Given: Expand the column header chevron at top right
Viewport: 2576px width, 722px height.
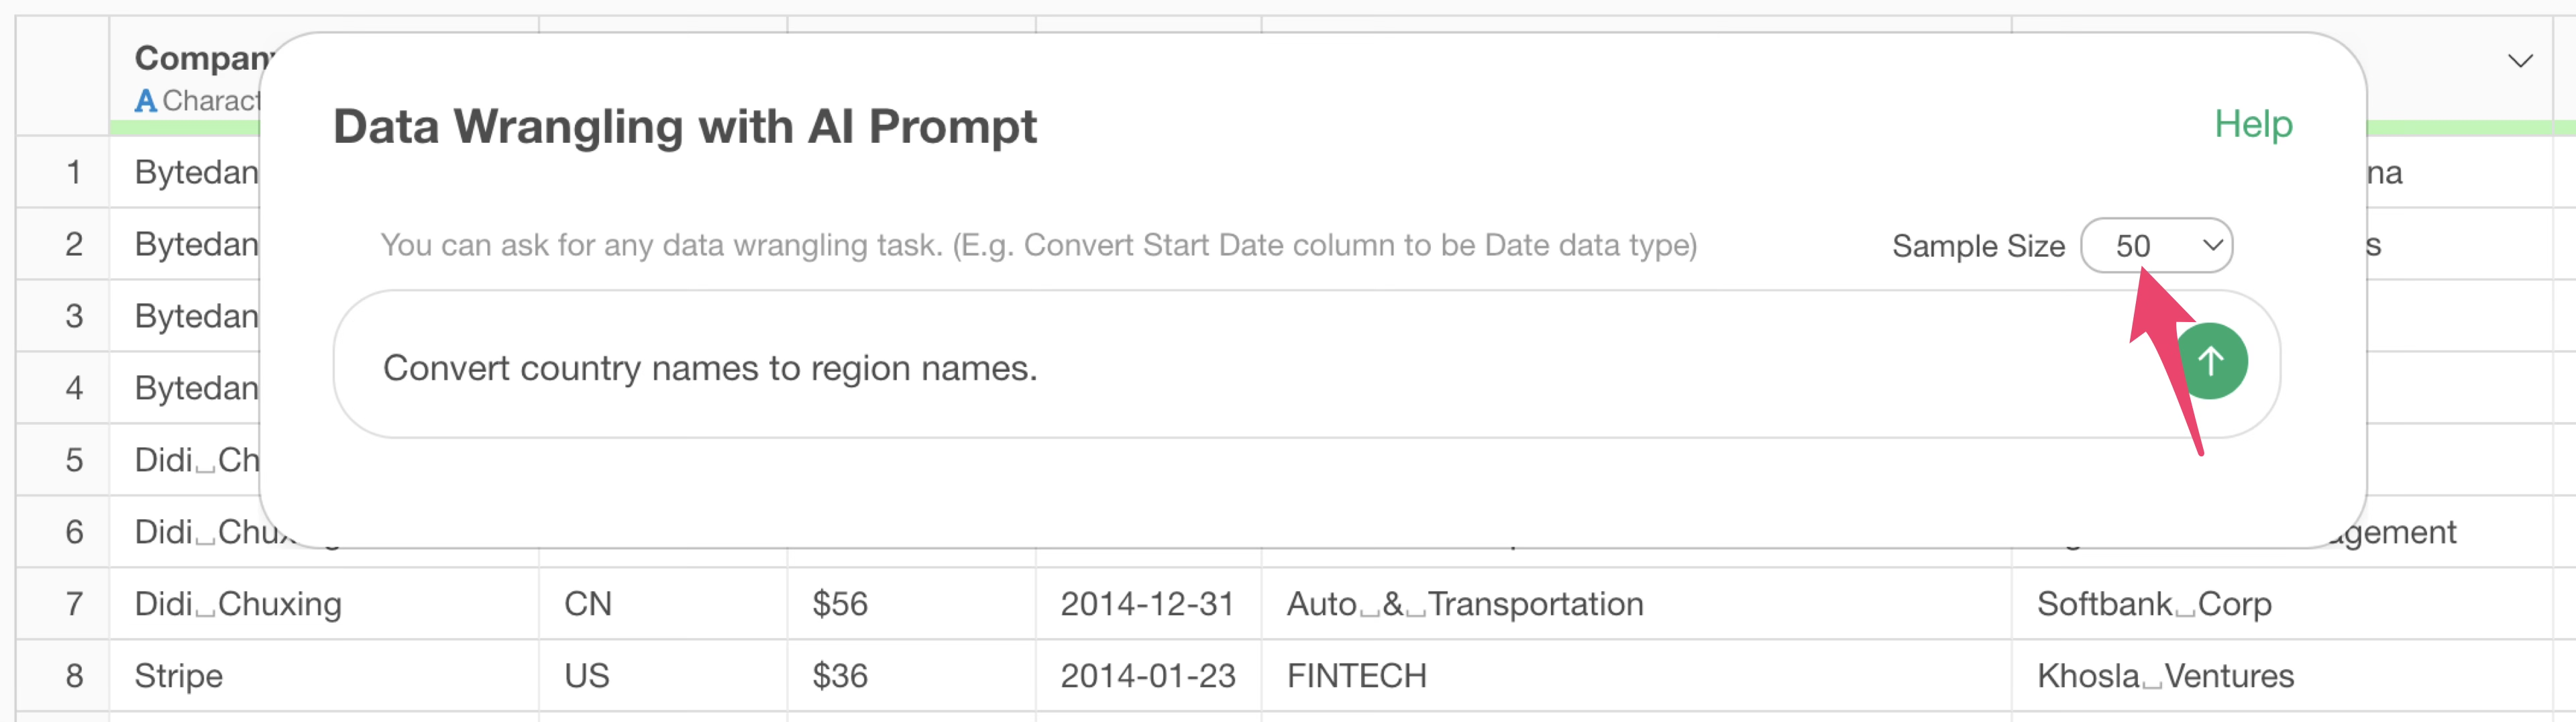Looking at the screenshot, I should (x=2520, y=62).
